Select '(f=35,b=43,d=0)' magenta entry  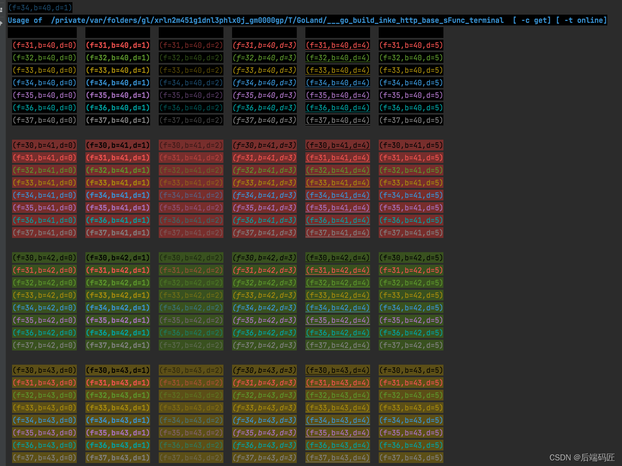coord(44,433)
